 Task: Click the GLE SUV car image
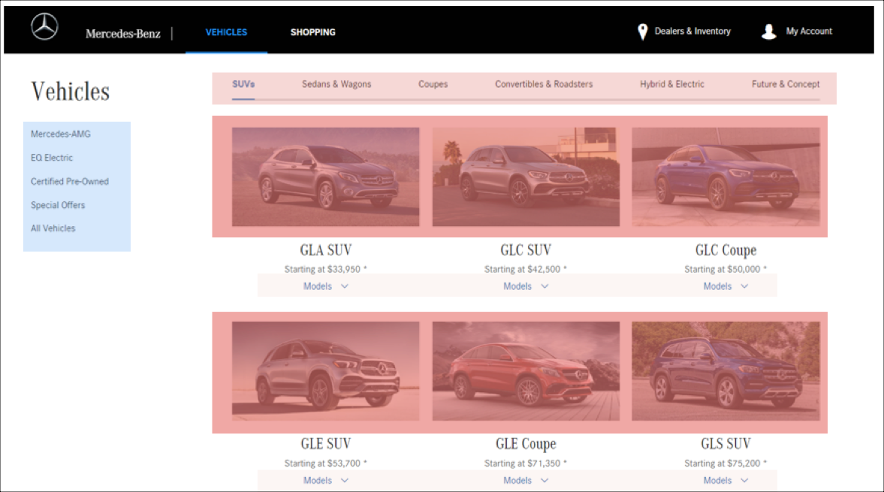326,371
